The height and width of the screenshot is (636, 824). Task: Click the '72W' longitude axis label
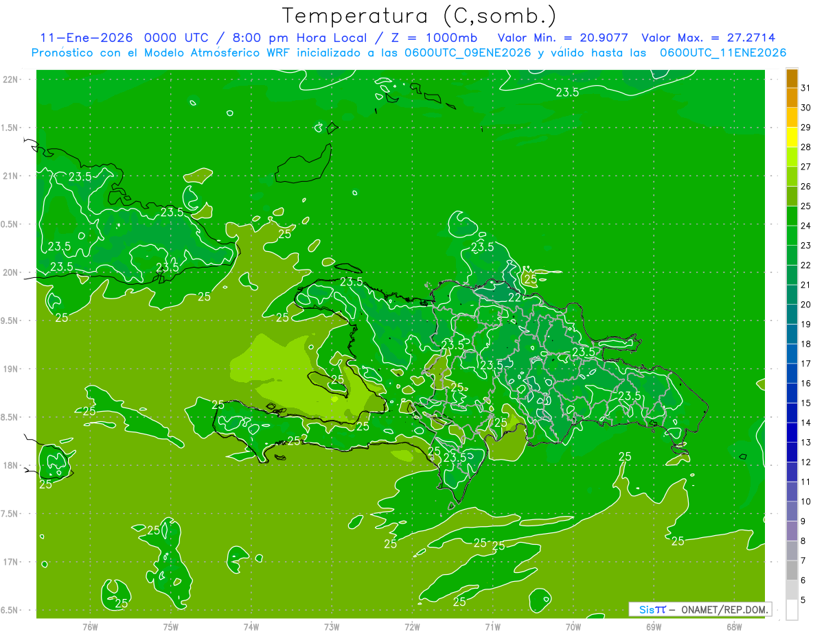tap(412, 627)
